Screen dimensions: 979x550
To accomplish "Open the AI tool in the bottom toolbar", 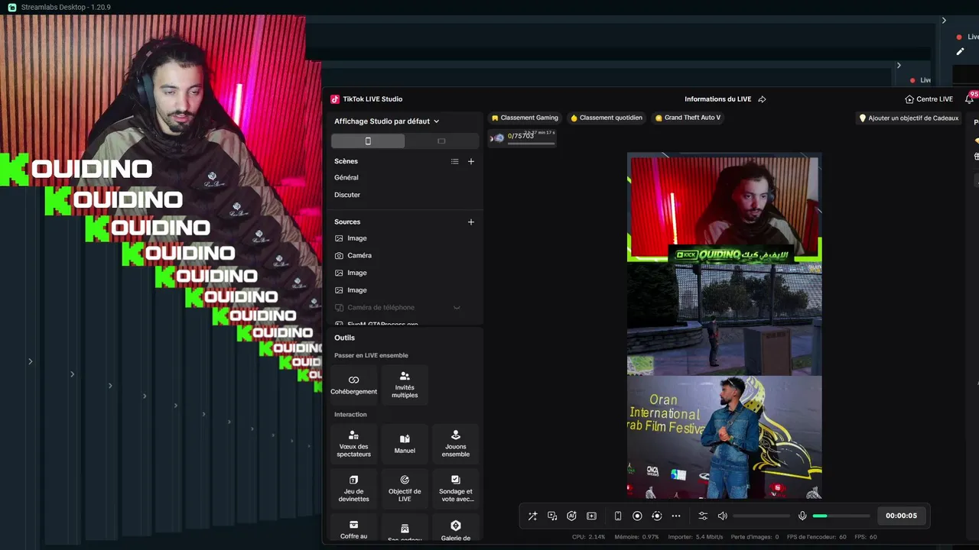I will [571, 516].
